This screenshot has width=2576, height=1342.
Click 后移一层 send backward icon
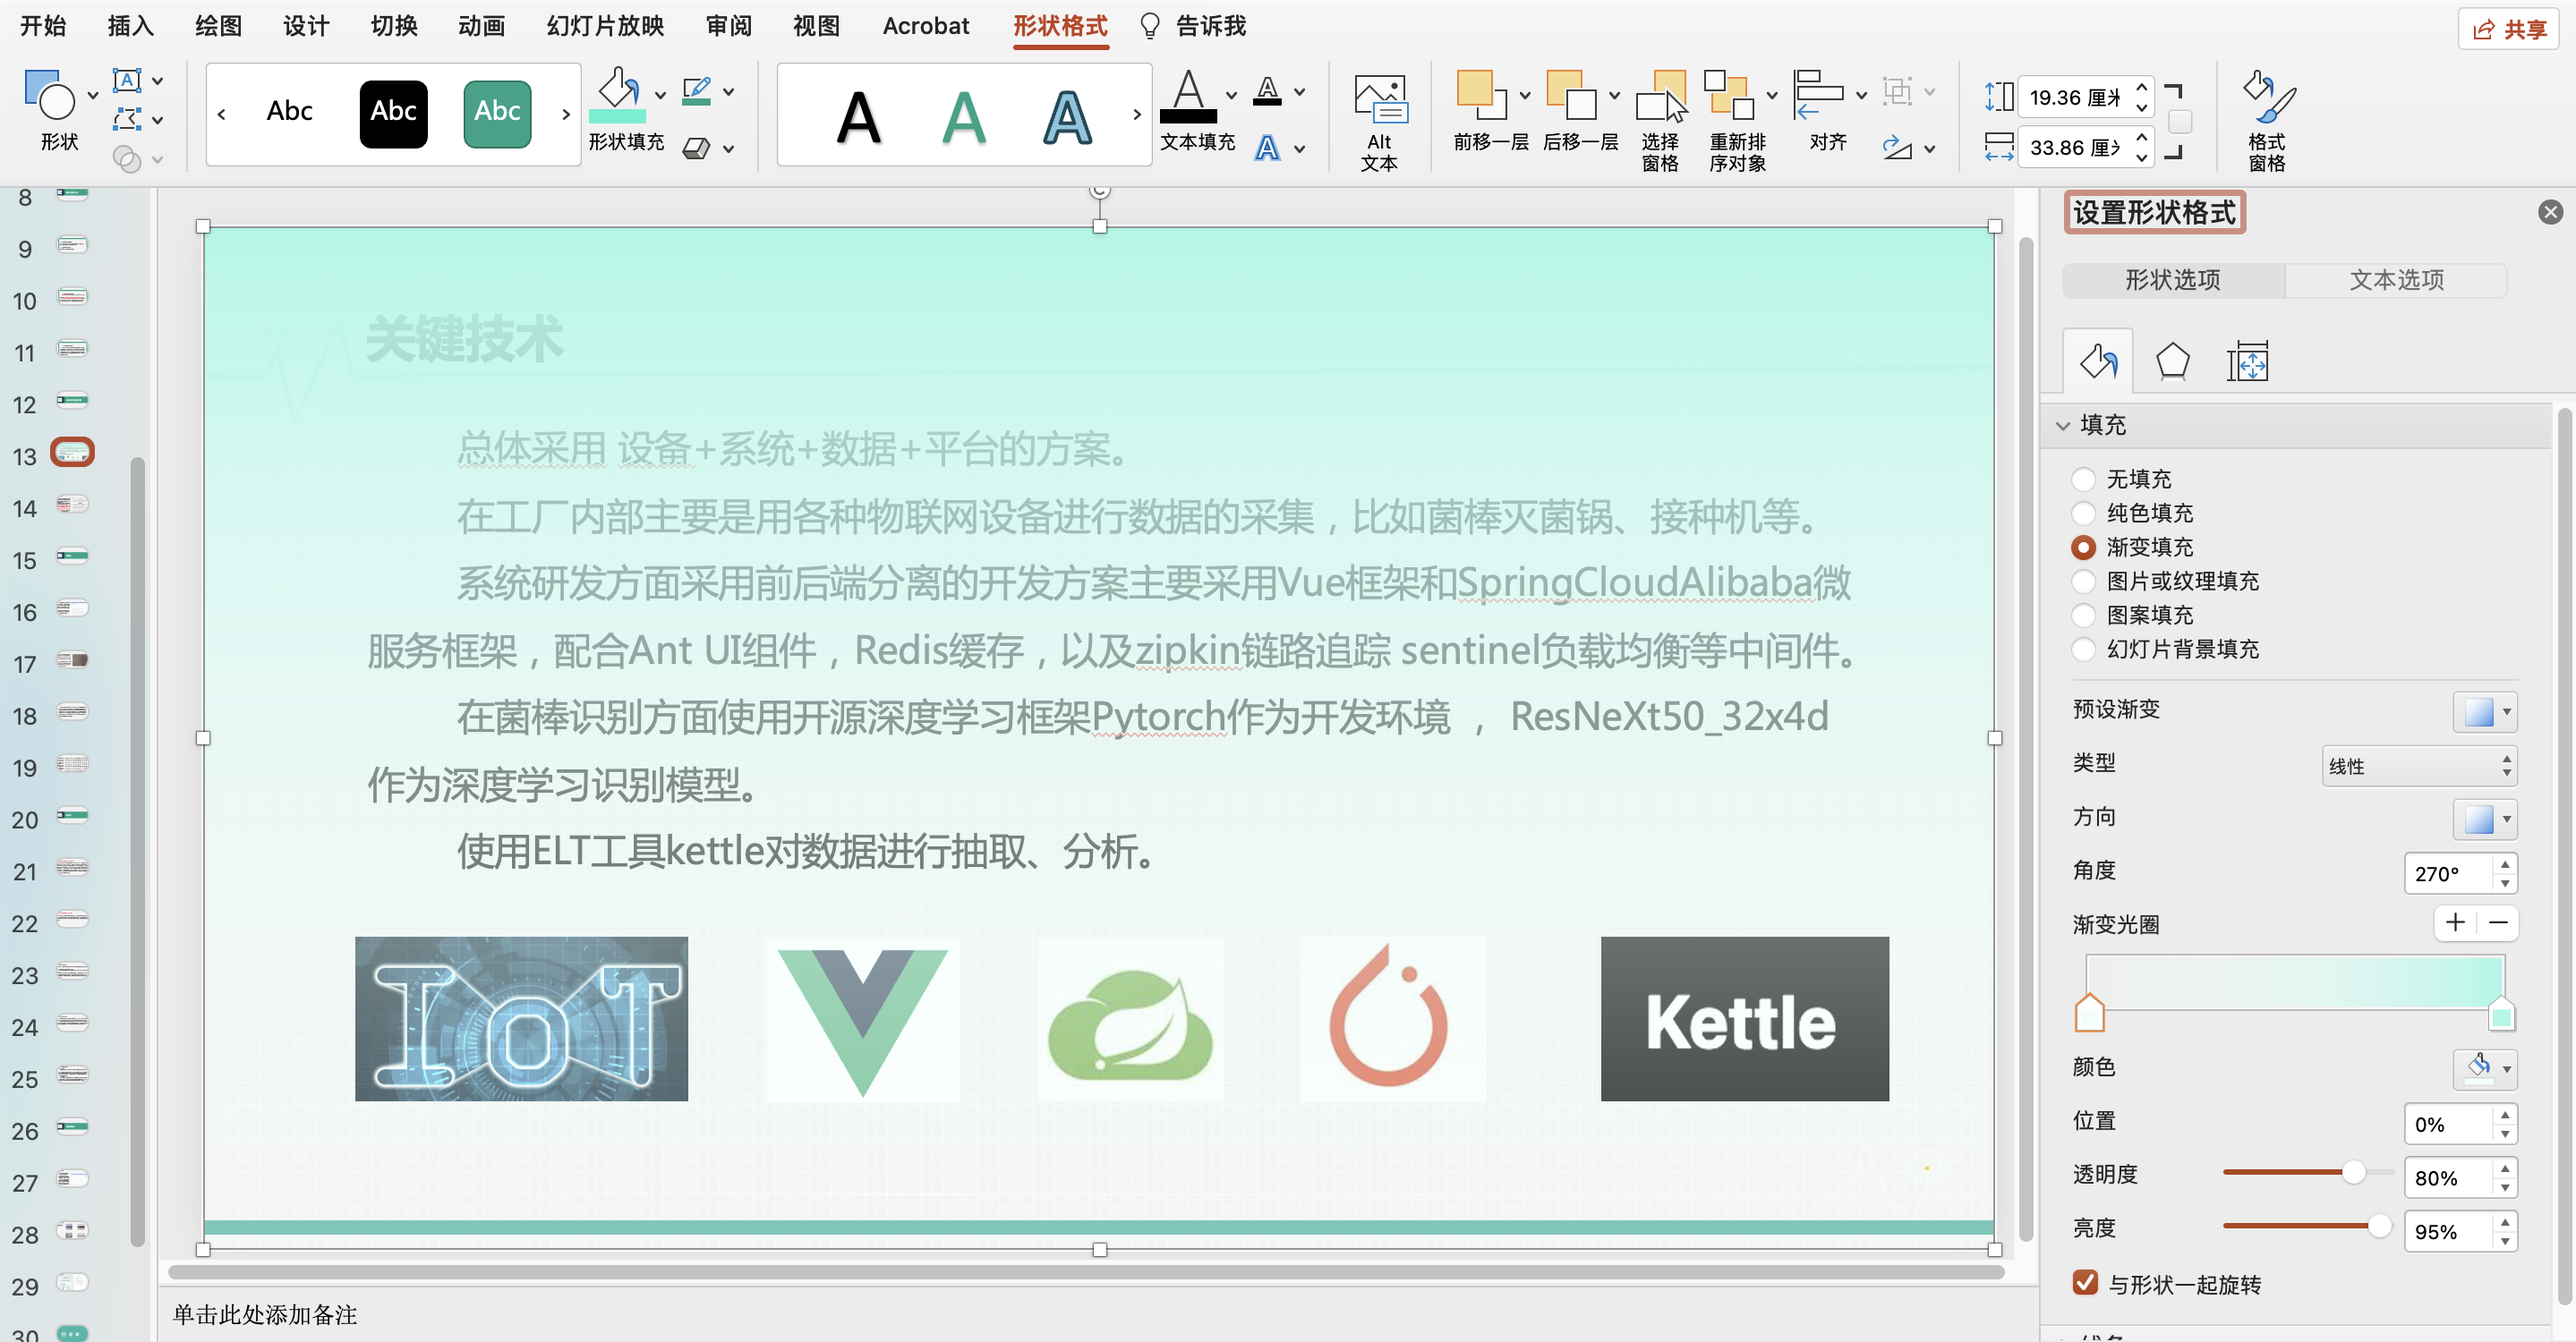(1571, 94)
